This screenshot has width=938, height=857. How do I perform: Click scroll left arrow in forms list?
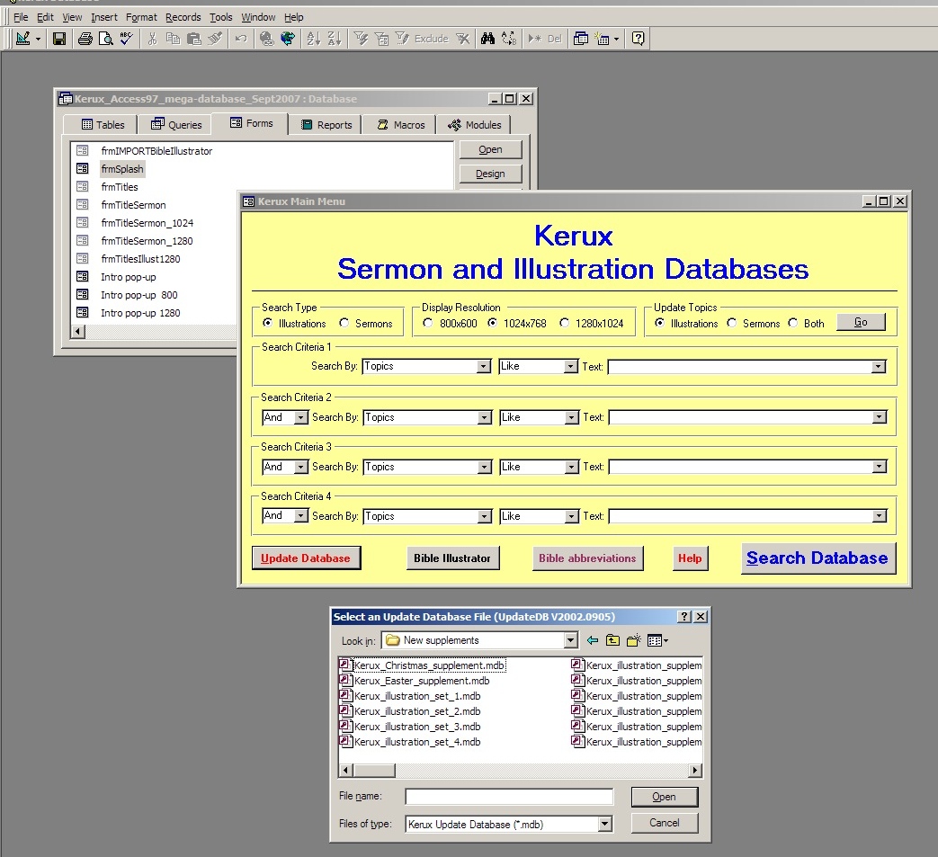(x=77, y=331)
